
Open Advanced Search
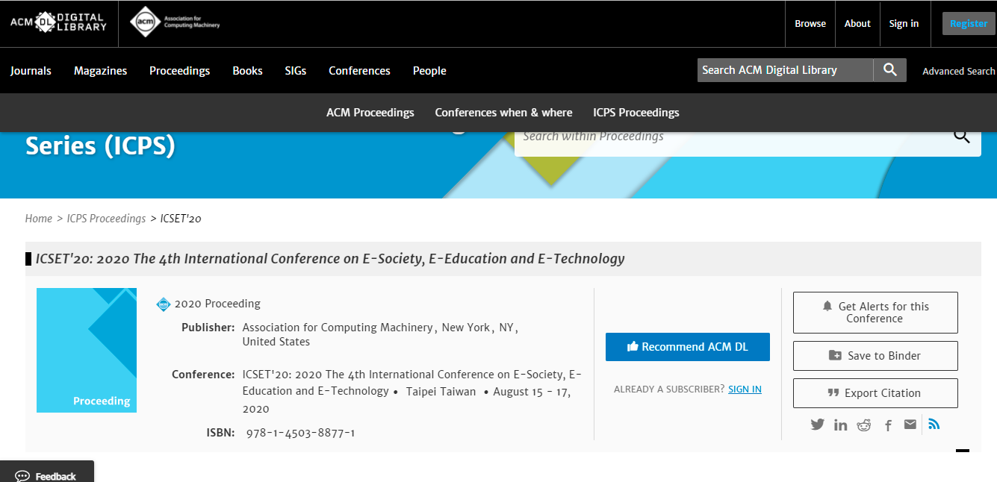point(959,71)
